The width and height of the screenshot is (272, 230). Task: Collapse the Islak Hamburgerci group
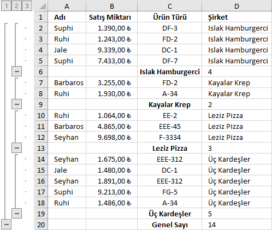pyautogui.click(x=17, y=72)
